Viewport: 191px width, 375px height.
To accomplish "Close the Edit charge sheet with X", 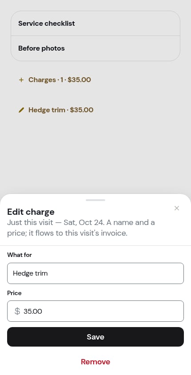I will (x=177, y=208).
